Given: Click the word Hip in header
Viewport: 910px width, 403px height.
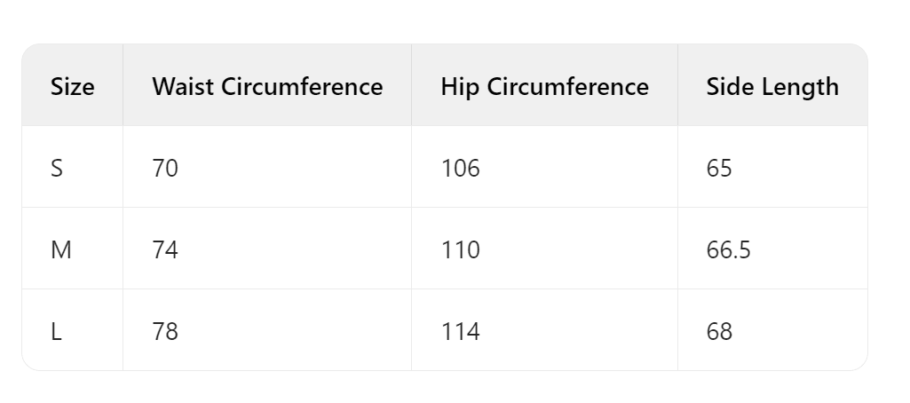Looking at the screenshot, I should tap(460, 88).
